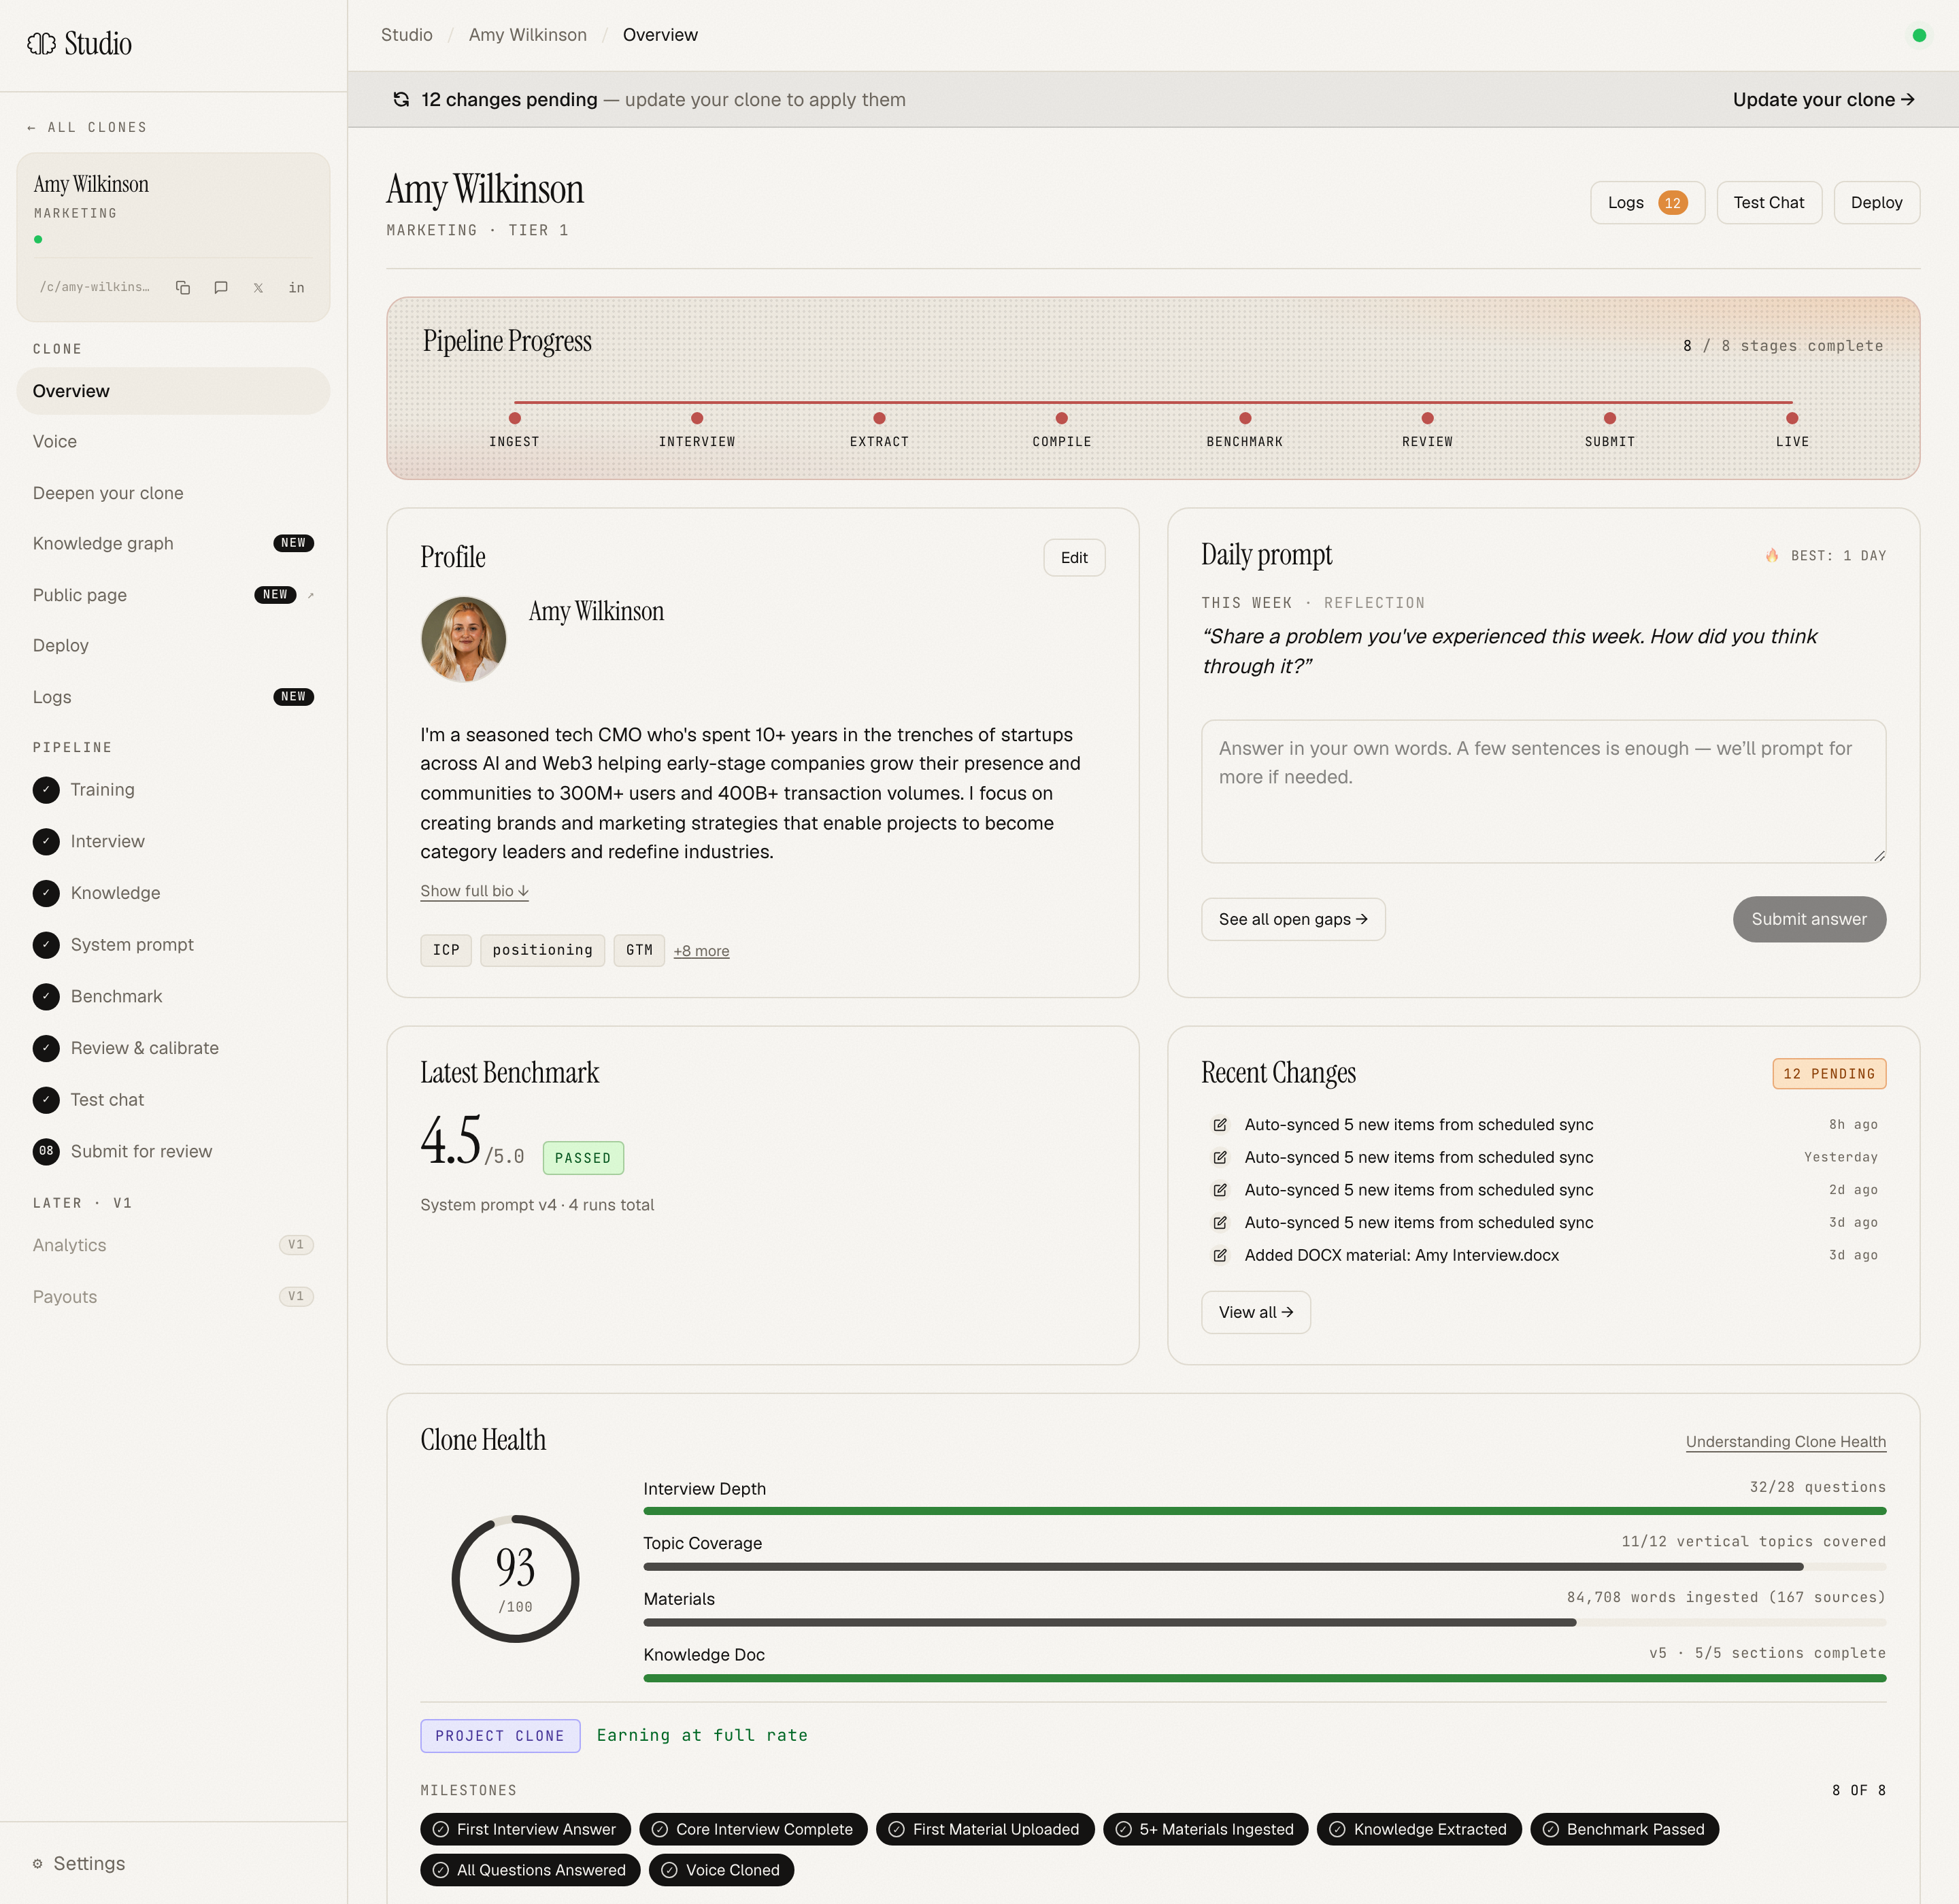Open Analytics in the Later section
This screenshot has height=1904, width=1959.
coord(173,1245)
